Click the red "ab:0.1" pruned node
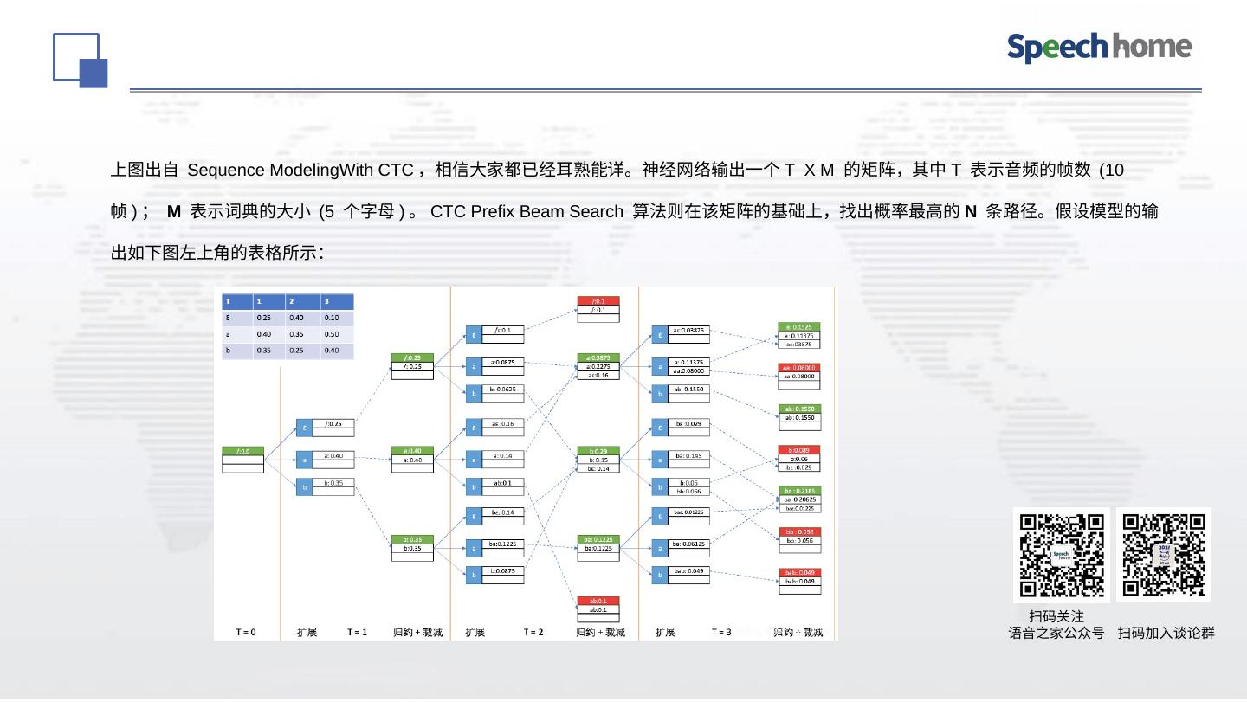Image resolution: width=1247 pixels, height=702 pixels. pyautogui.click(x=598, y=601)
